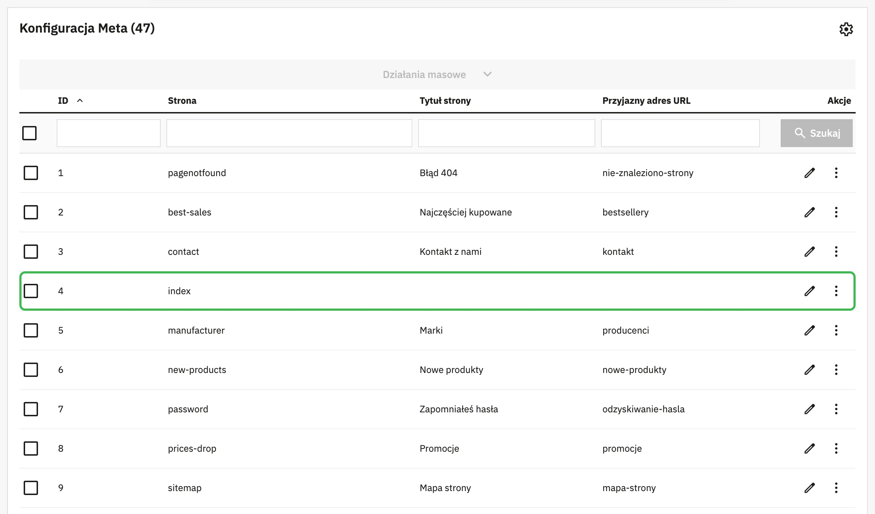This screenshot has width=875, height=514.
Task: Edit the manufacturer row with pencil icon
Action: (x=810, y=330)
